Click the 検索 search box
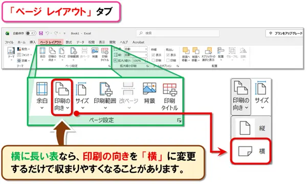 point(178,33)
